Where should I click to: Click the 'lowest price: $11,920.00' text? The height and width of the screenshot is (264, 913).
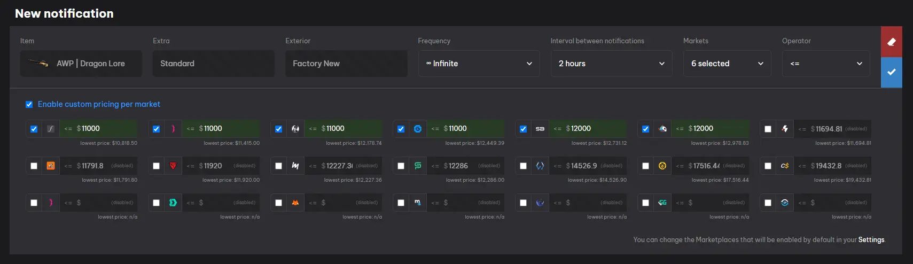click(231, 180)
